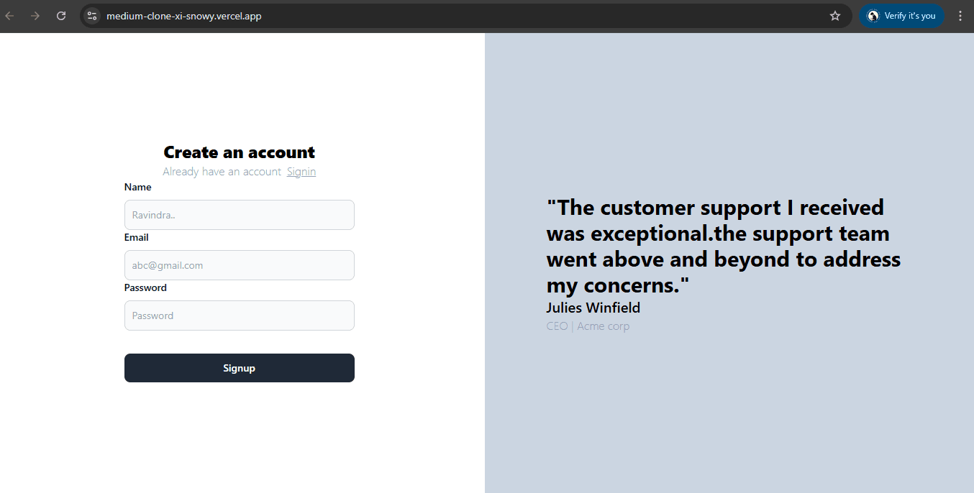Click the Name field label
Viewport: 974px width, 493px height.
point(138,187)
